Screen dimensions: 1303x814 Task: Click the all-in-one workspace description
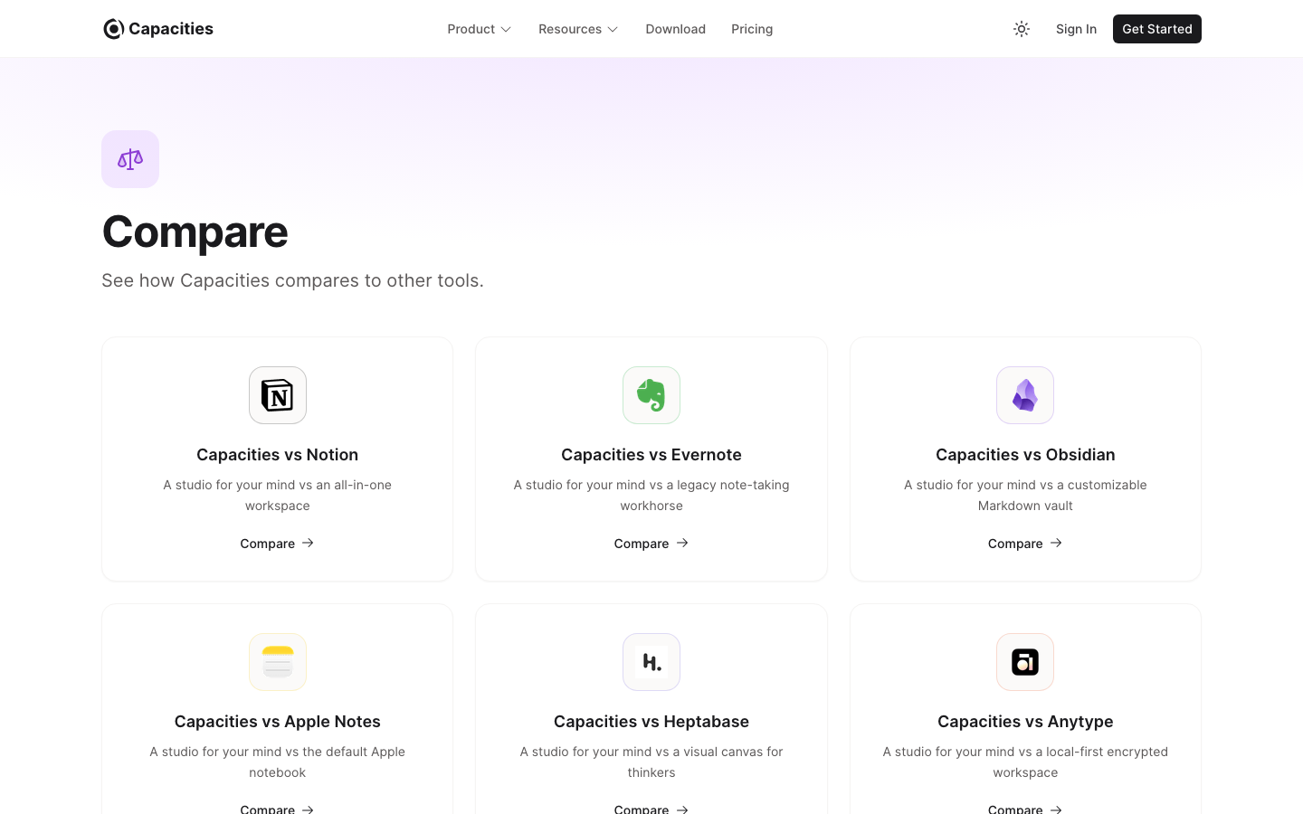[278, 496]
